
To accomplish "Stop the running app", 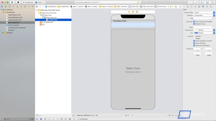I will pos(18,2).
